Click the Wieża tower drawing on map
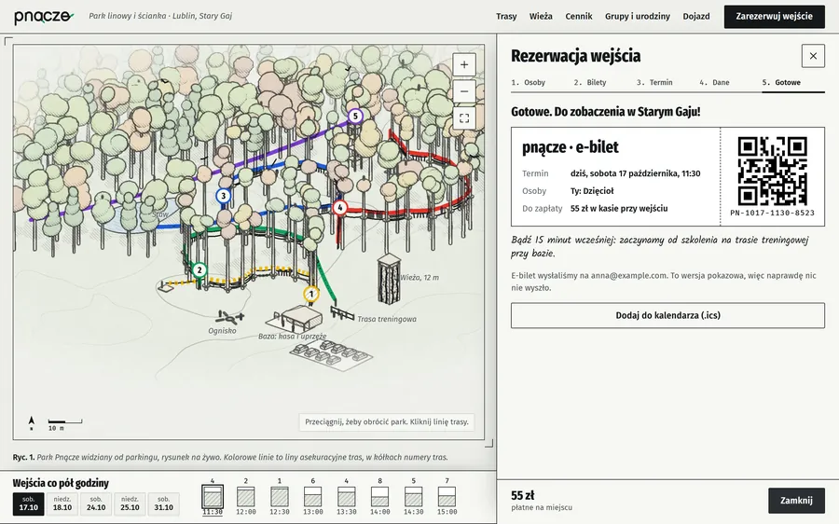 click(x=389, y=279)
